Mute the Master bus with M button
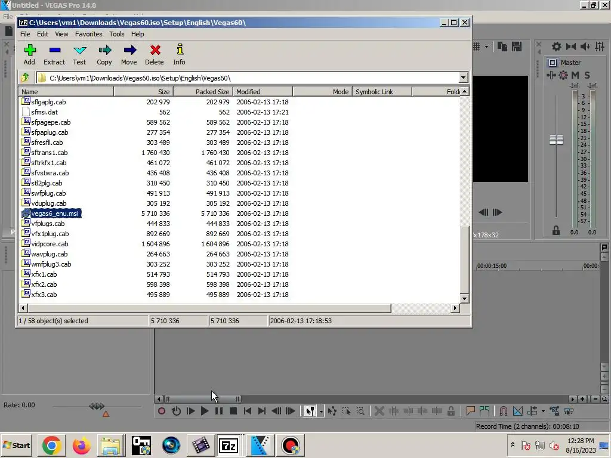 click(x=575, y=75)
